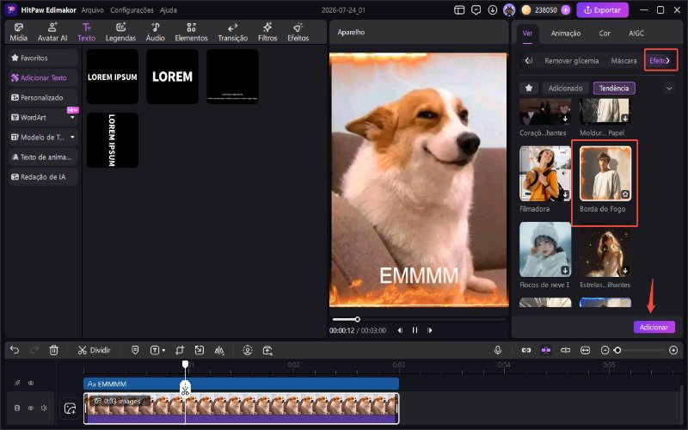Open the Ajuda menu
The height and width of the screenshot is (430, 688).
coord(169,10)
